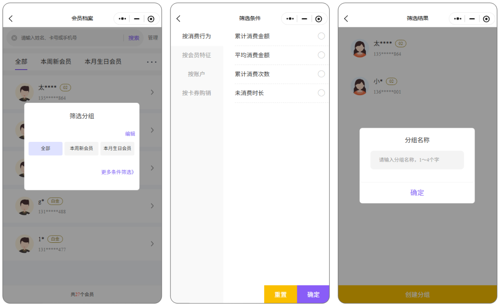
Task: Switch to 按会员特征 filter category
Action: tap(196, 55)
